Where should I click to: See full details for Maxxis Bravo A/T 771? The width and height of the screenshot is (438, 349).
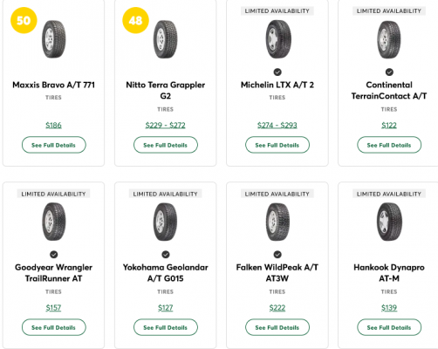coord(54,145)
